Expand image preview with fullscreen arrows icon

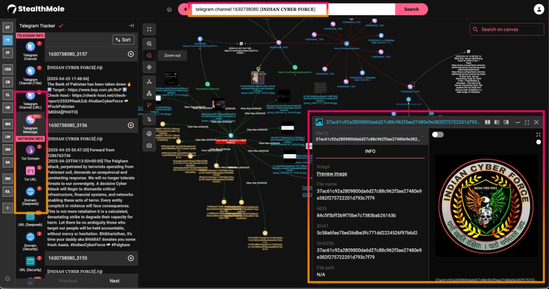click(x=539, y=134)
